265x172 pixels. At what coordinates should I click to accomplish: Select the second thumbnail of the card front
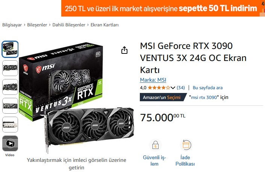(10, 68)
